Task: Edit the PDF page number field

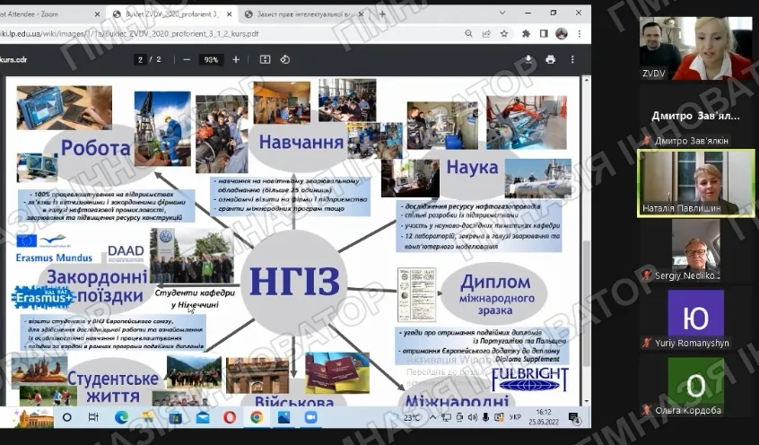Action: tap(140, 59)
